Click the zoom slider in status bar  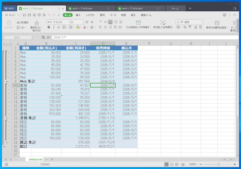point(219,164)
